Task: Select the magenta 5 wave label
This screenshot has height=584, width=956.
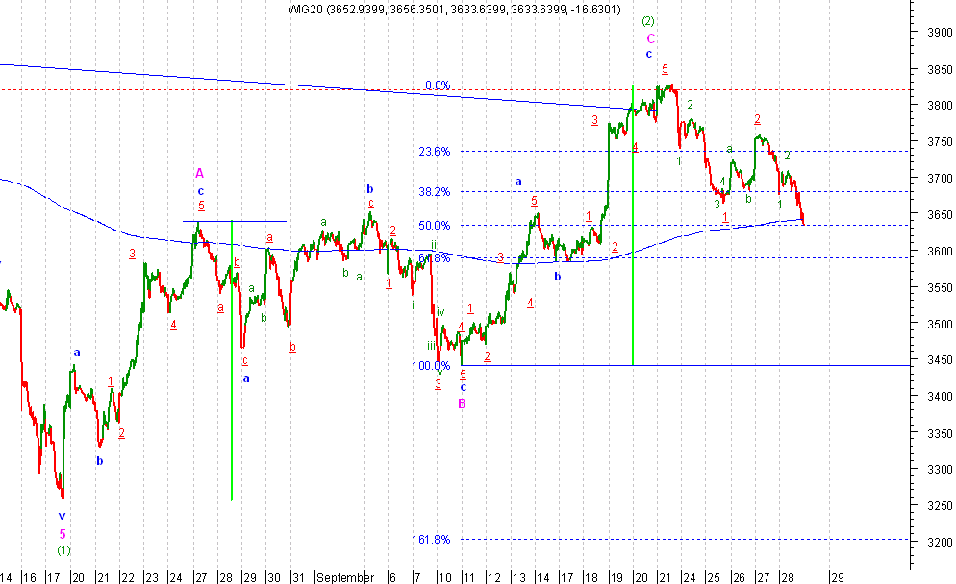Action: (x=63, y=535)
